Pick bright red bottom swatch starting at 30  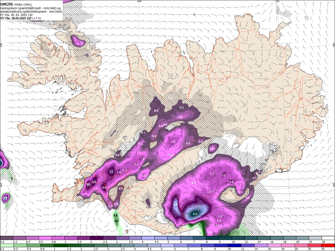(x=328, y=246)
